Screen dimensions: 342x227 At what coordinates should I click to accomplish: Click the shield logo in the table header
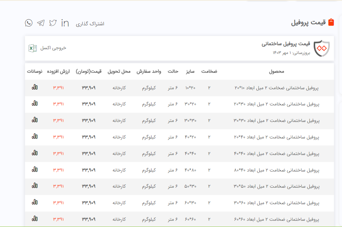pos(322,48)
